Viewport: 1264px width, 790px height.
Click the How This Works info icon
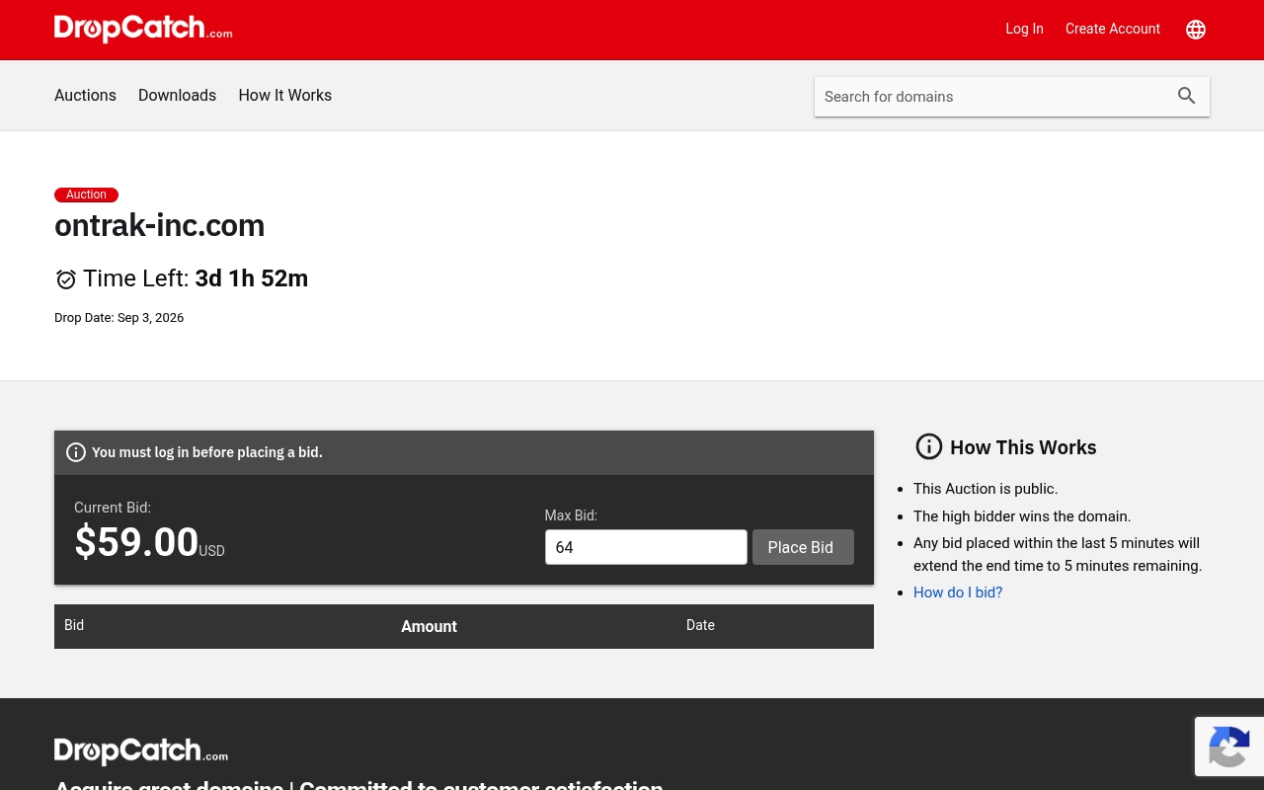(x=929, y=446)
